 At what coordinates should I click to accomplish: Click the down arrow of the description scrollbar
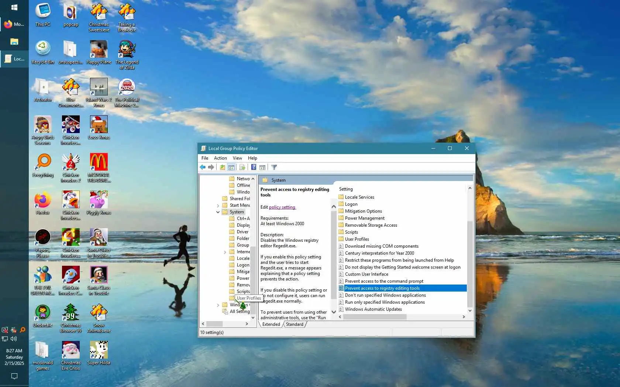click(334, 312)
